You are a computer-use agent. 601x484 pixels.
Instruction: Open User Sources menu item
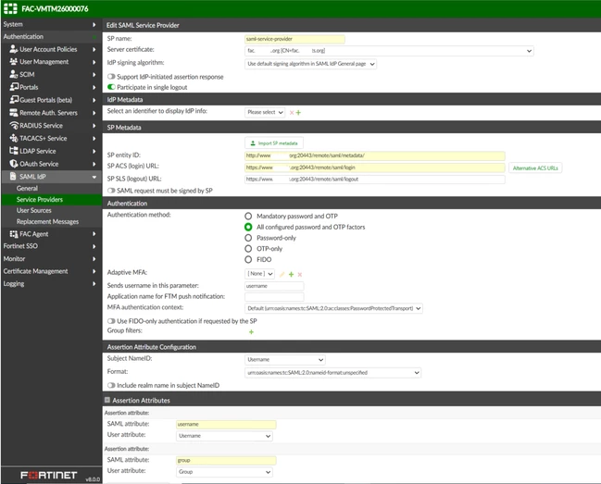coord(33,210)
